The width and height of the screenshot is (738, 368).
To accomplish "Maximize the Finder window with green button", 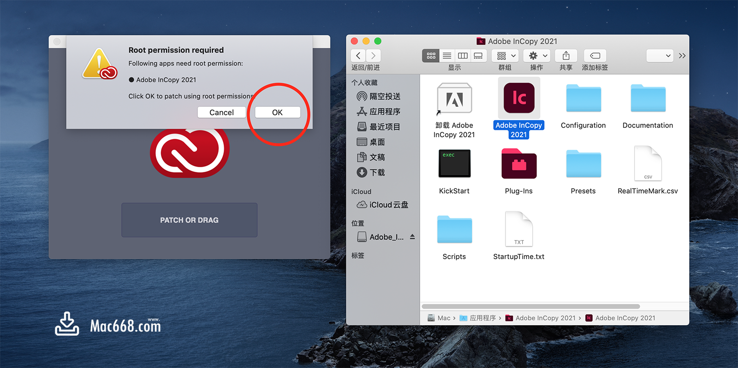I will 378,41.
